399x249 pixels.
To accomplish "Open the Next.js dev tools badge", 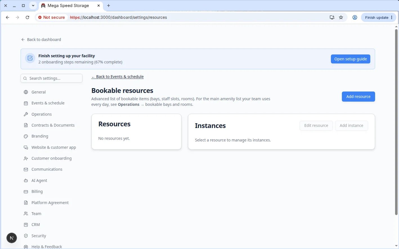I will coord(12,238).
